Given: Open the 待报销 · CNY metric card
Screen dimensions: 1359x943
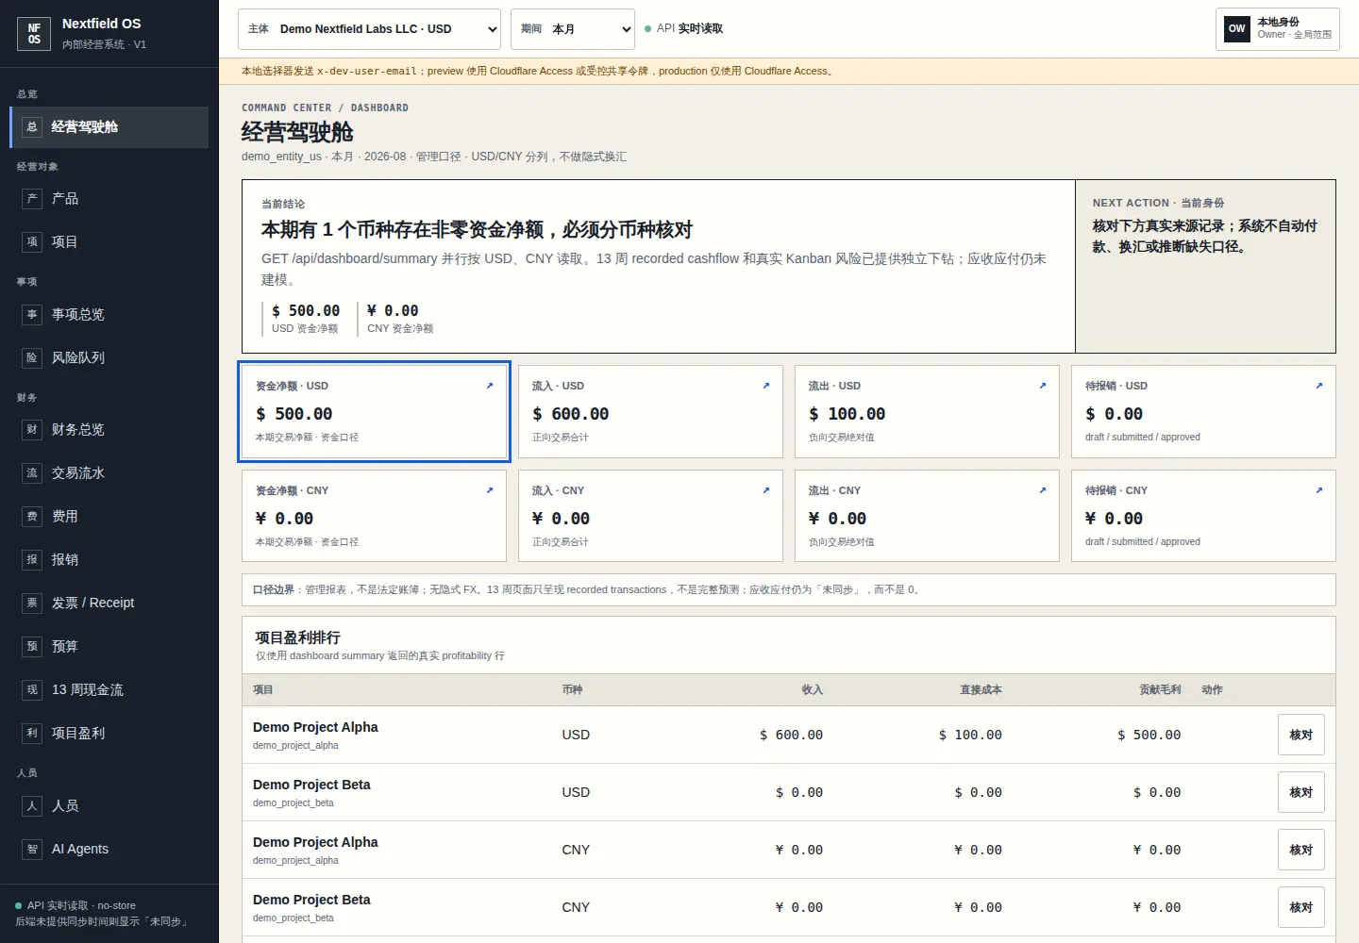Looking at the screenshot, I should (1203, 516).
